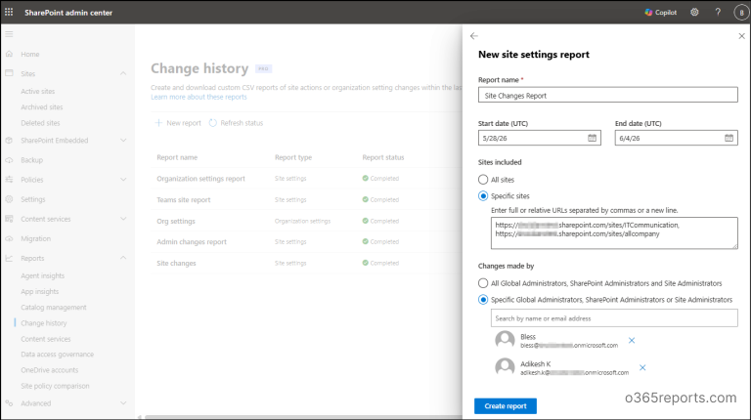Expand the Policies chevron
The image size is (751, 420).
pyautogui.click(x=123, y=180)
